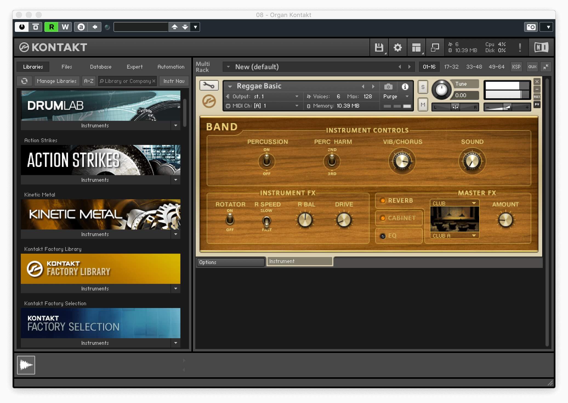Viewport: 568px width, 403px height.
Task: Open Kontakt options gear icon
Action: click(397, 47)
